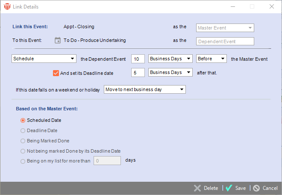Choose the Being Marked Done option
Viewport: 282px width, 195px height.
click(x=23, y=141)
